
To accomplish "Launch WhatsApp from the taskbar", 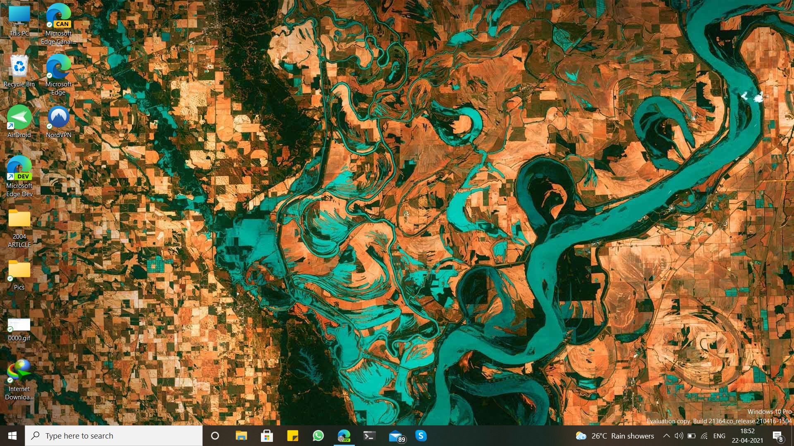I will click(x=318, y=436).
